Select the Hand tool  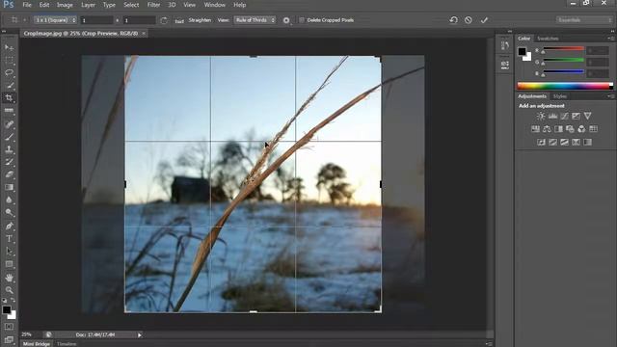point(9,278)
